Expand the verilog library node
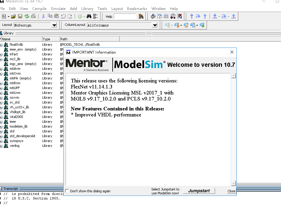281x207 pixels. 1,146
